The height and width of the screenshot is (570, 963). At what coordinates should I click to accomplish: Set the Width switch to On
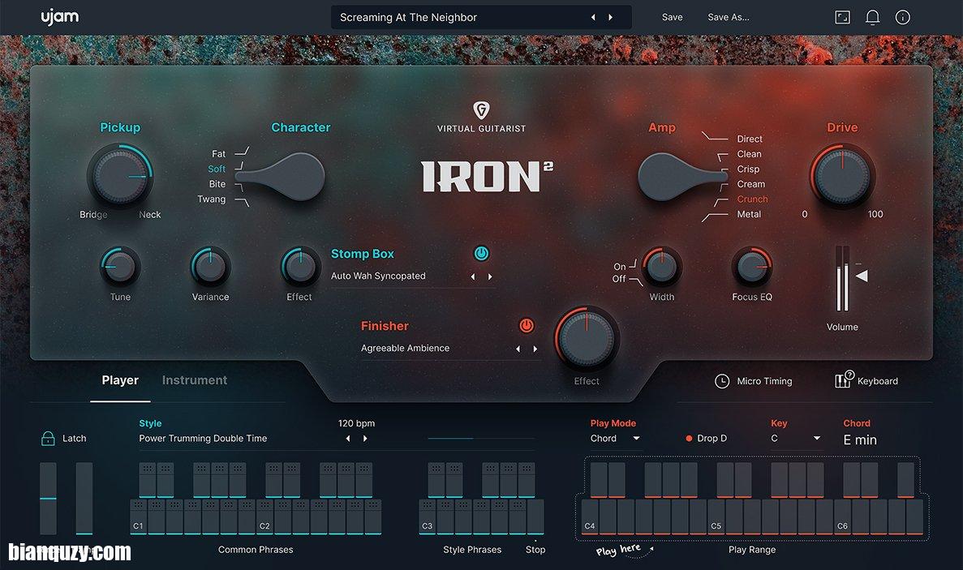(620, 266)
